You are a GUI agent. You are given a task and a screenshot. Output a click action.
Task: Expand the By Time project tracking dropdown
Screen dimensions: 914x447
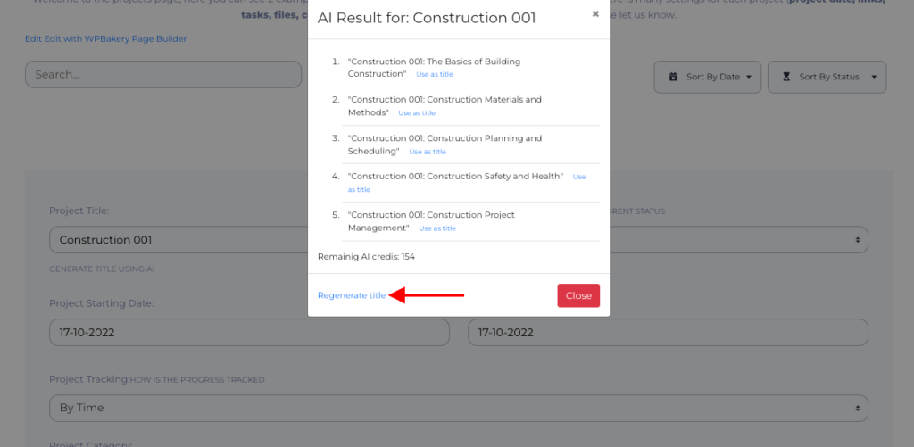coord(458,408)
